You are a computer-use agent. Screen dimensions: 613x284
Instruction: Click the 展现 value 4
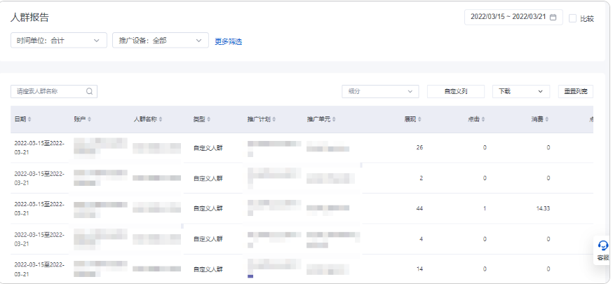click(x=421, y=238)
